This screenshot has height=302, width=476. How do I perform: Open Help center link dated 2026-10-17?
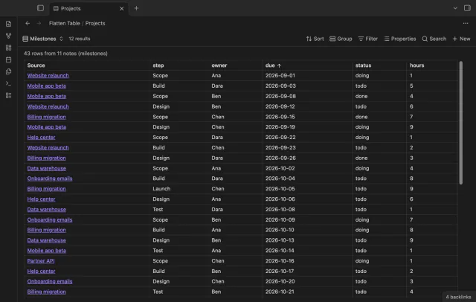click(42, 271)
